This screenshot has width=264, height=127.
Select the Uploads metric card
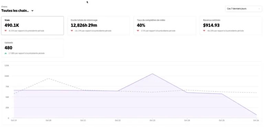point(33,48)
